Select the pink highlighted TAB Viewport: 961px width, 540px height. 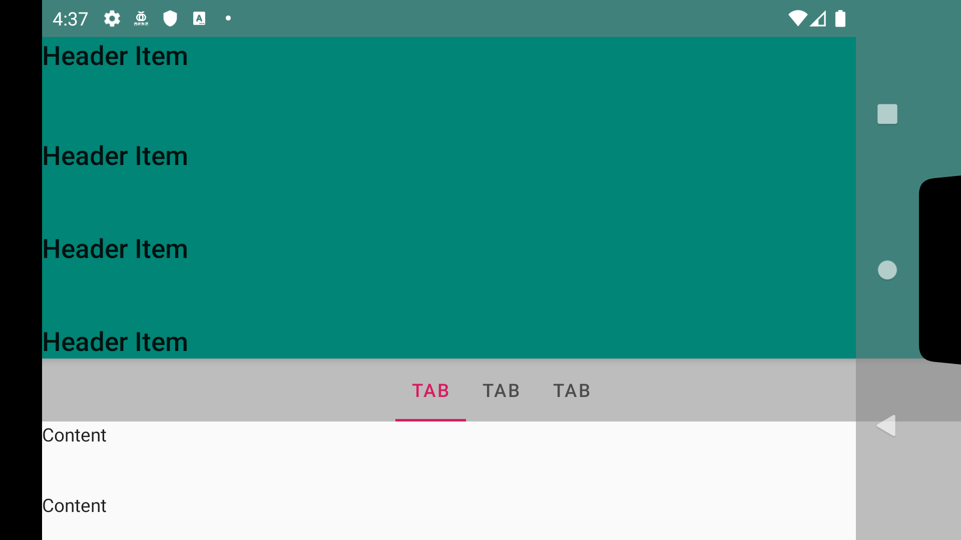(x=430, y=390)
